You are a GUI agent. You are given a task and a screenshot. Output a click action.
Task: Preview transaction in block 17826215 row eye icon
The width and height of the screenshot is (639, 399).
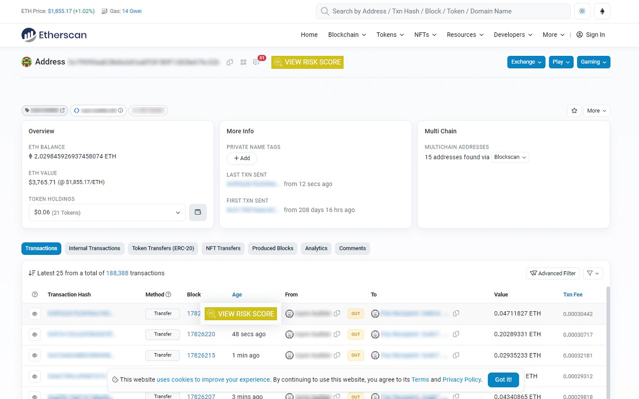click(x=35, y=356)
